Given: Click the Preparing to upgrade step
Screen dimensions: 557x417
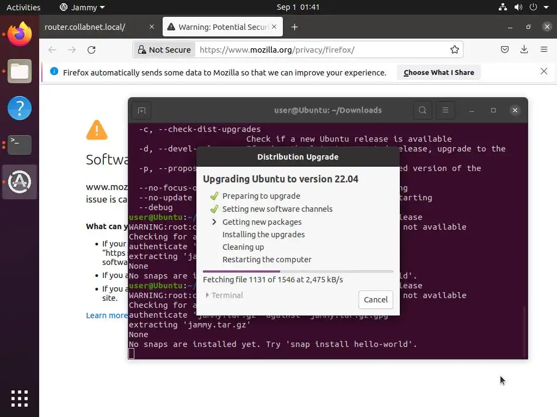Looking at the screenshot, I should (261, 195).
